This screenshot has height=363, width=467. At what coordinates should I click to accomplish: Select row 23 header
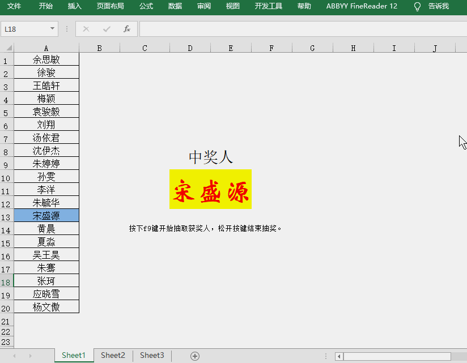[x=7, y=342]
